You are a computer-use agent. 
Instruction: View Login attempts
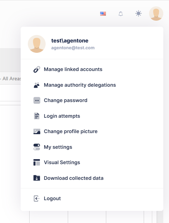tap(62, 116)
